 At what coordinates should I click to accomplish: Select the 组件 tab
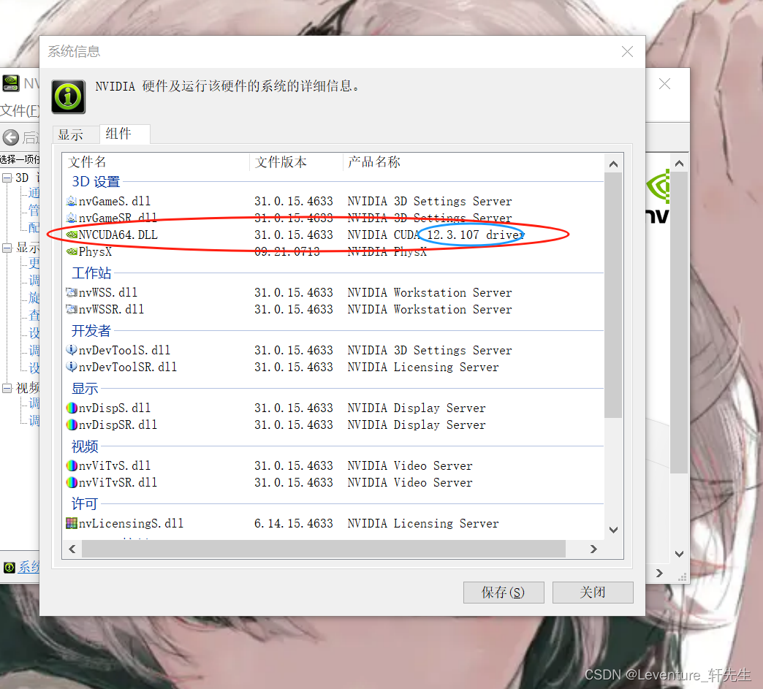click(124, 134)
